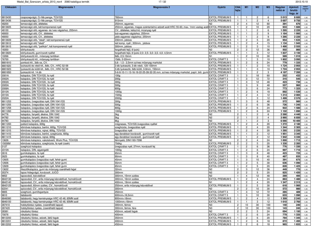Click the 3kg weight cell
This screenshot has height=226, width=312.
pos(117,114)
